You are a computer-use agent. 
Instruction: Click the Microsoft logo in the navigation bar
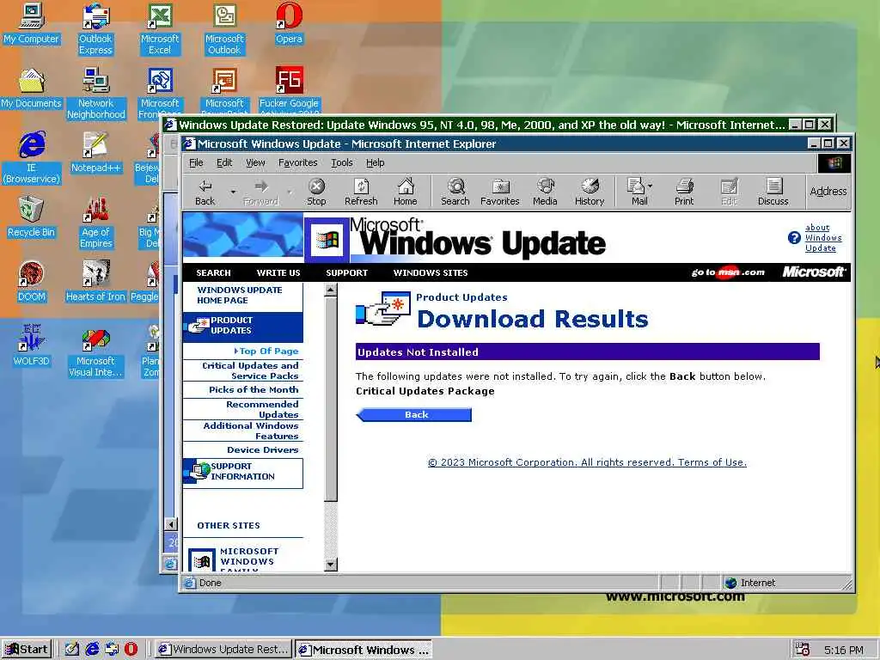[813, 272]
